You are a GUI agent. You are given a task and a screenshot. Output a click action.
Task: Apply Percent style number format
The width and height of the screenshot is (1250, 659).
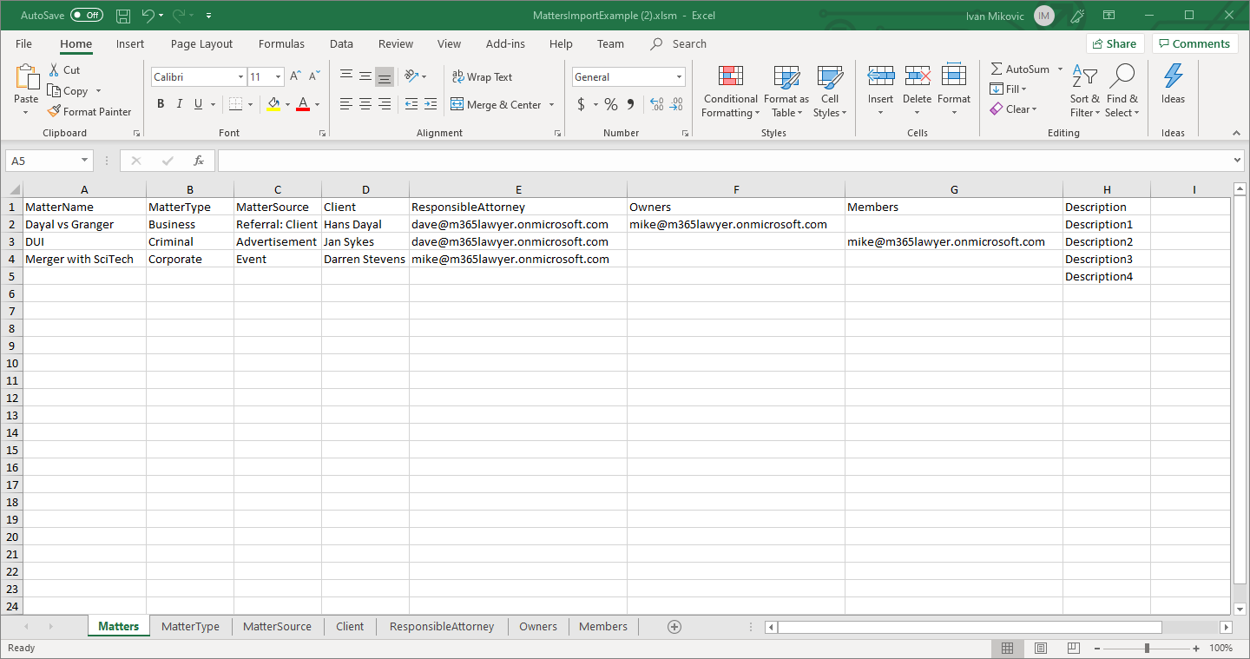[611, 104]
